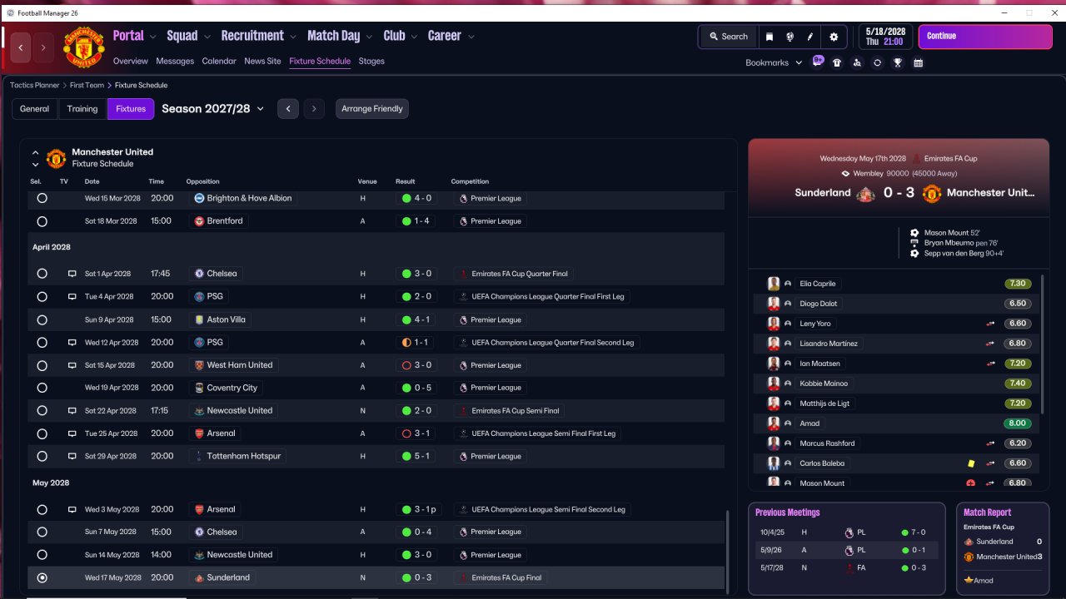Open the 9+ messages notification icon

[x=818, y=62]
